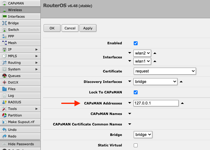Expand the IP submenu arrow
This screenshot has height=150, width=210.
point(36,49)
